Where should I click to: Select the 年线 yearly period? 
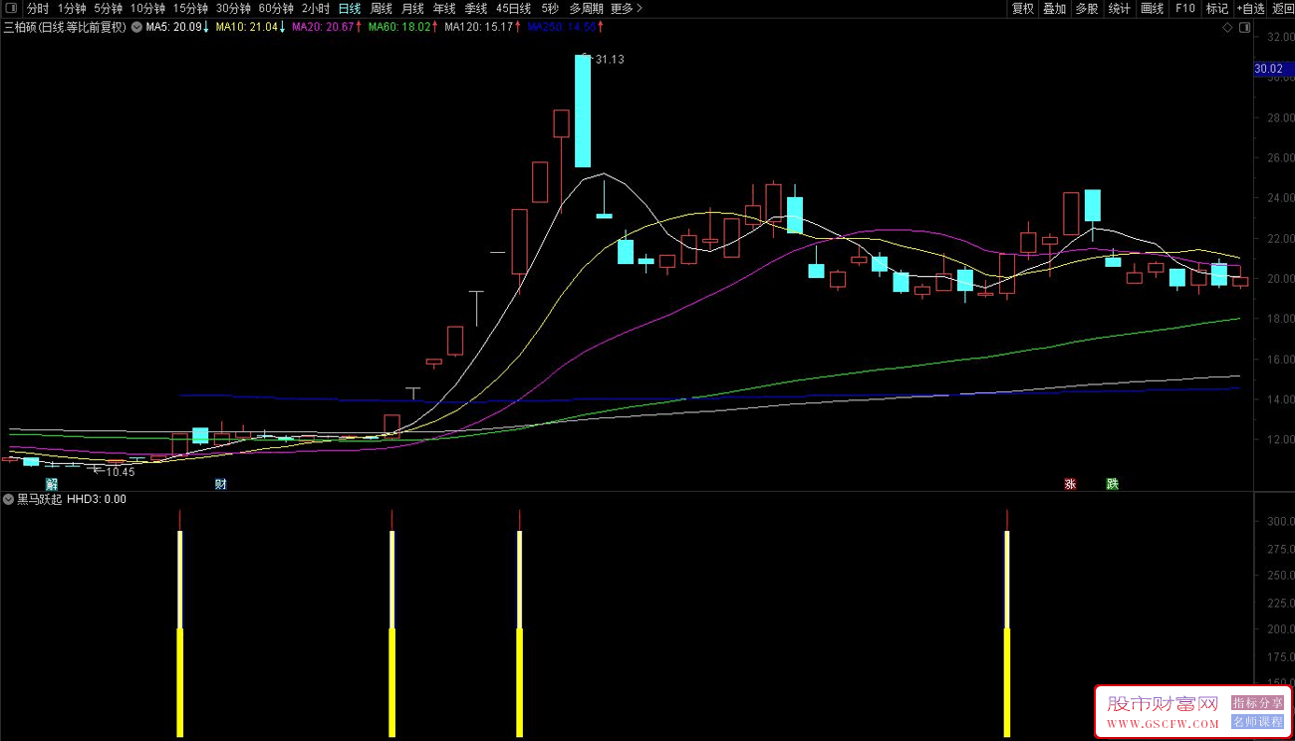[444, 9]
